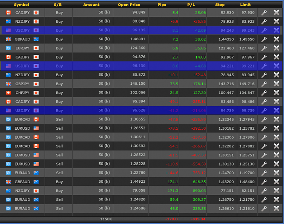Select the stop value 1.24700 for EURAUD
Viewport: 284px width, 224px height.
[x=226, y=173]
